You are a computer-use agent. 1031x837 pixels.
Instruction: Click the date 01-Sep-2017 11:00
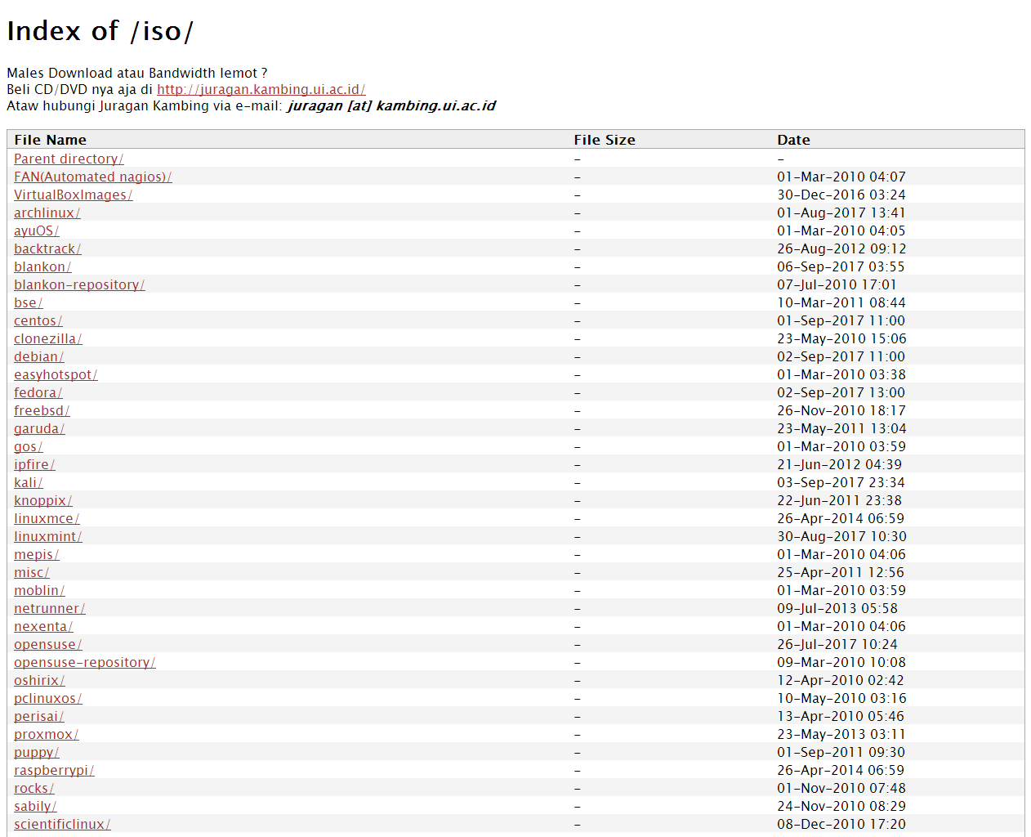tap(841, 320)
